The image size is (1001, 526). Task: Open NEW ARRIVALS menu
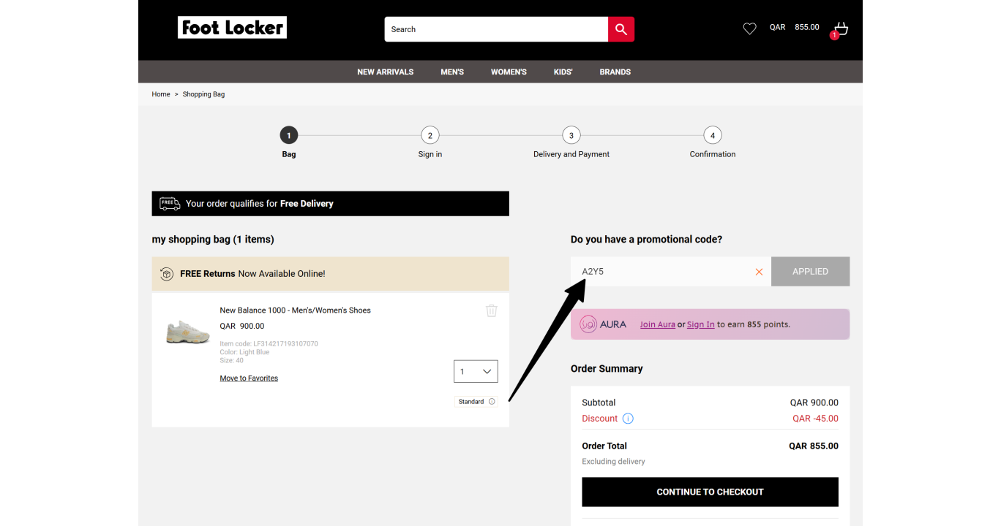click(x=386, y=72)
